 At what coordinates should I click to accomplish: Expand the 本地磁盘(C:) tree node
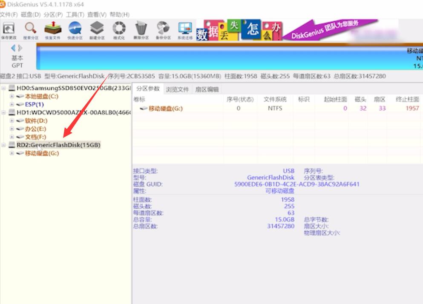(x=12, y=96)
